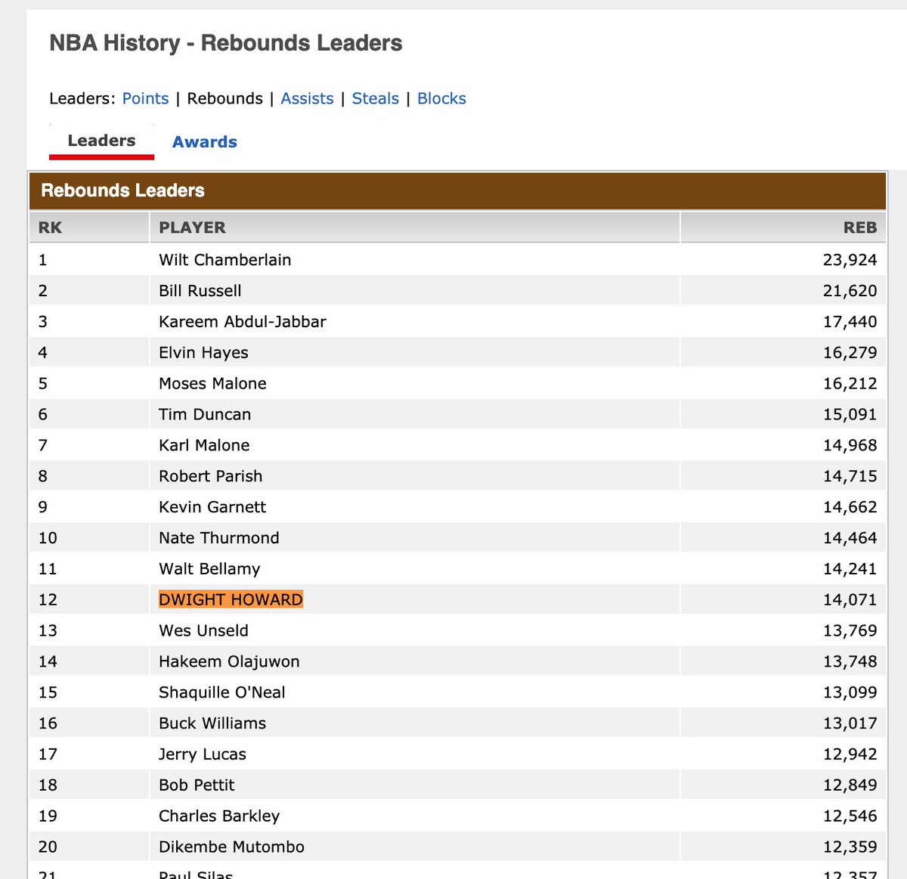The height and width of the screenshot is (879, 907).
Task: Select player name Hakeem Olajuwon
Action: coord(229,662)
